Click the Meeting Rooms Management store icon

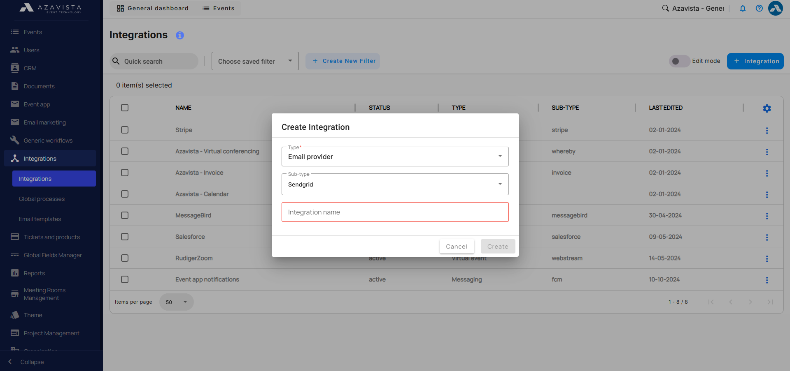(15, 294)
